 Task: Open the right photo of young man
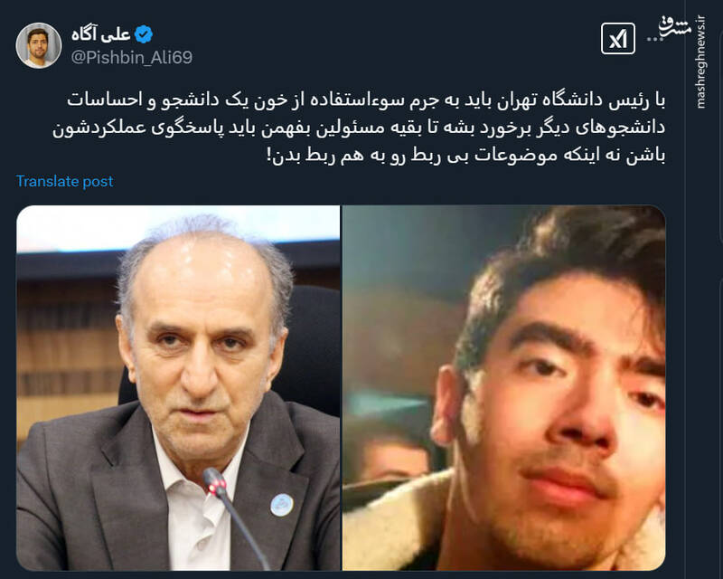[x=504, y=388]
